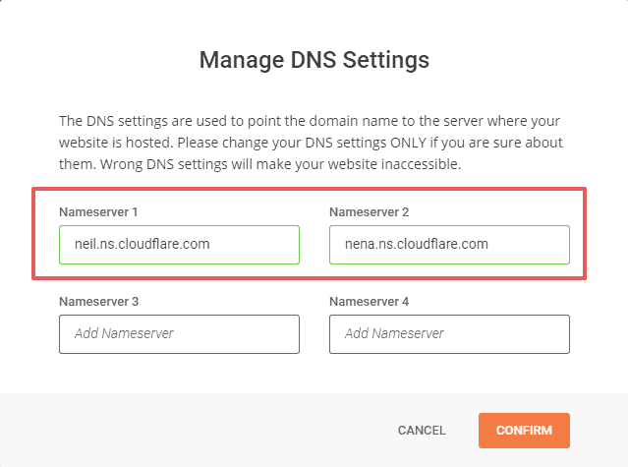Focus the Nameserver 2 input field

click(x=449, y=245)
